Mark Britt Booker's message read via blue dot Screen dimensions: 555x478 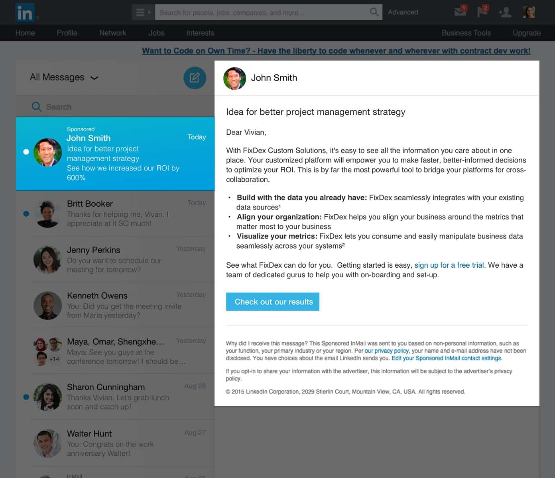(x=26, y=214)
